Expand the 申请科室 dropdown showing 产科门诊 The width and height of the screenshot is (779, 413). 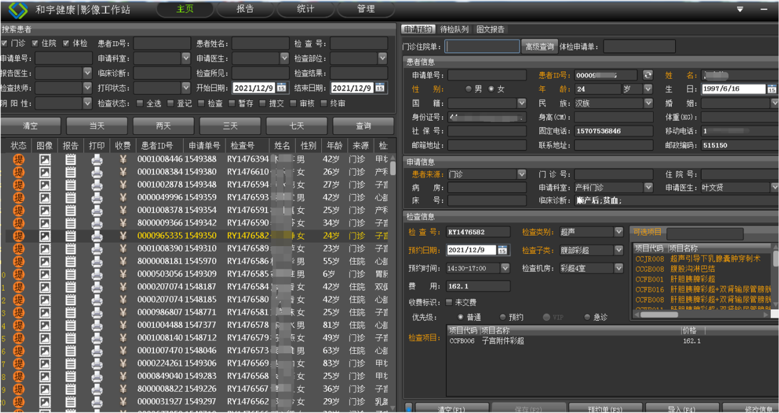coord(648,187)
